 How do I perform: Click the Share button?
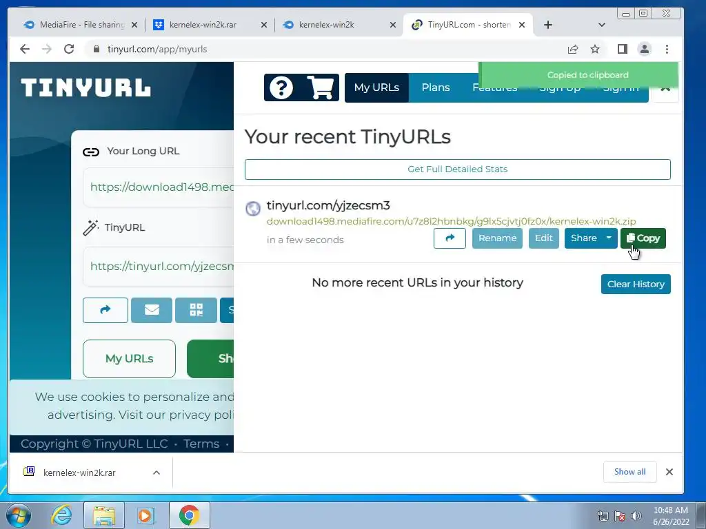coord(583,238)
